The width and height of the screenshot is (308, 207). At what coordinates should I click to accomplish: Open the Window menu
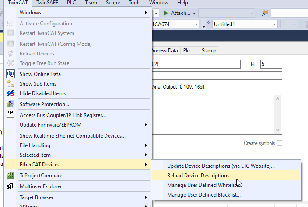159,3
